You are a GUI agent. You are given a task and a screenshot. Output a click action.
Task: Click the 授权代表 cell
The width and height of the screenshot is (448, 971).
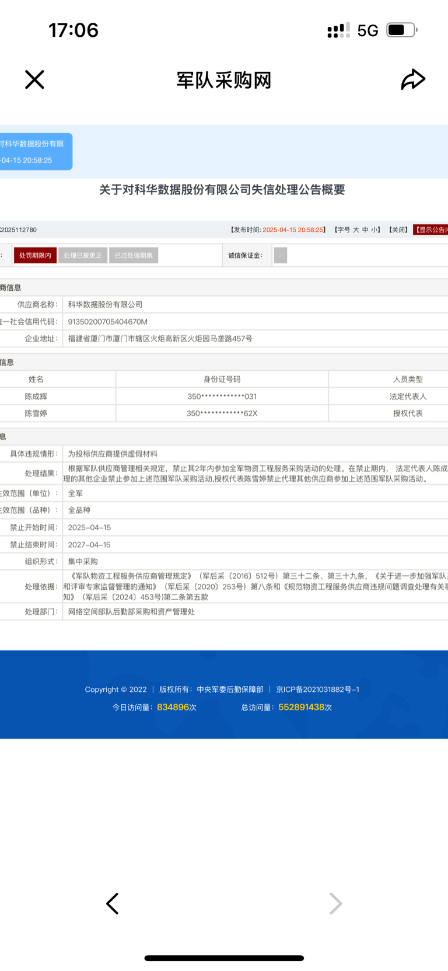408,413
